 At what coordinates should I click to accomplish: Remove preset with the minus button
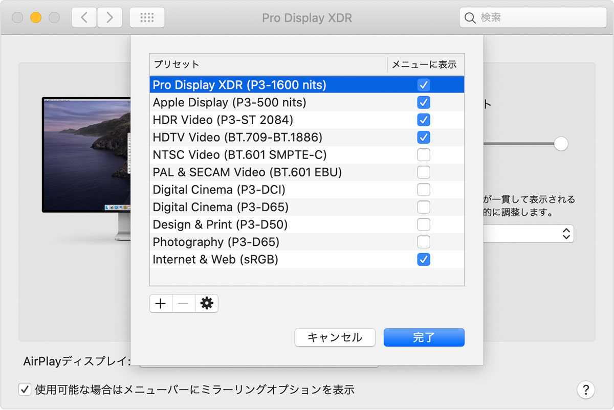184,304
